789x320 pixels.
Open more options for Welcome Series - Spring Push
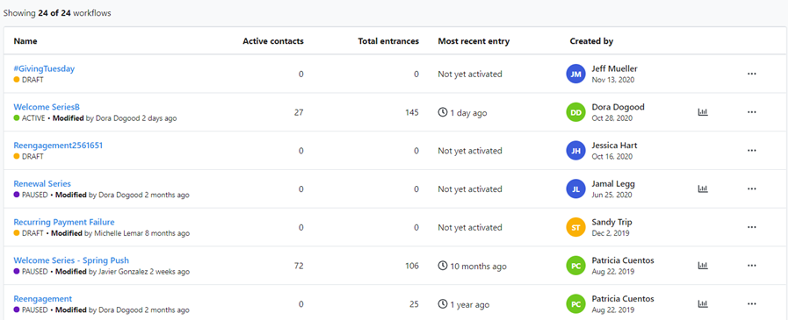[x=752, y=266]
